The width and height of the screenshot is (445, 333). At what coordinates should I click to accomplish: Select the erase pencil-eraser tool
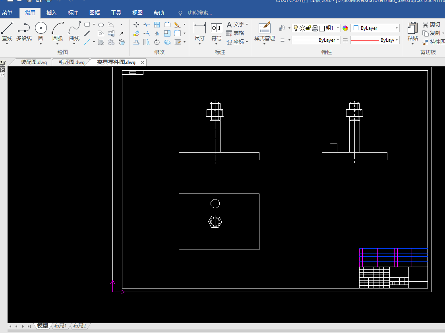click(x=177, y=25)
